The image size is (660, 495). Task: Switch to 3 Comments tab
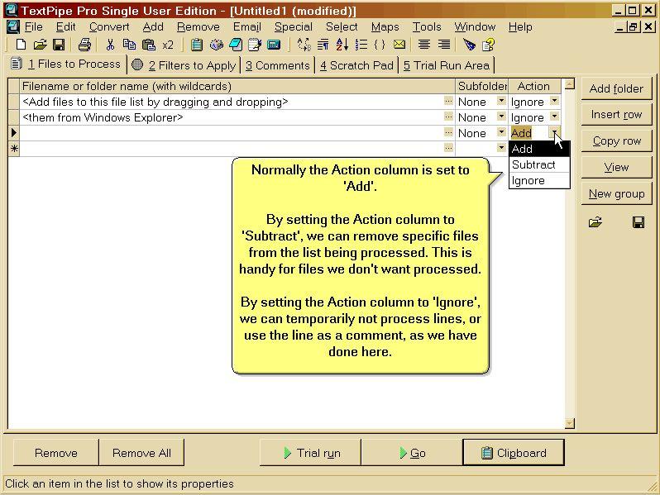click(x=277, y=65)
